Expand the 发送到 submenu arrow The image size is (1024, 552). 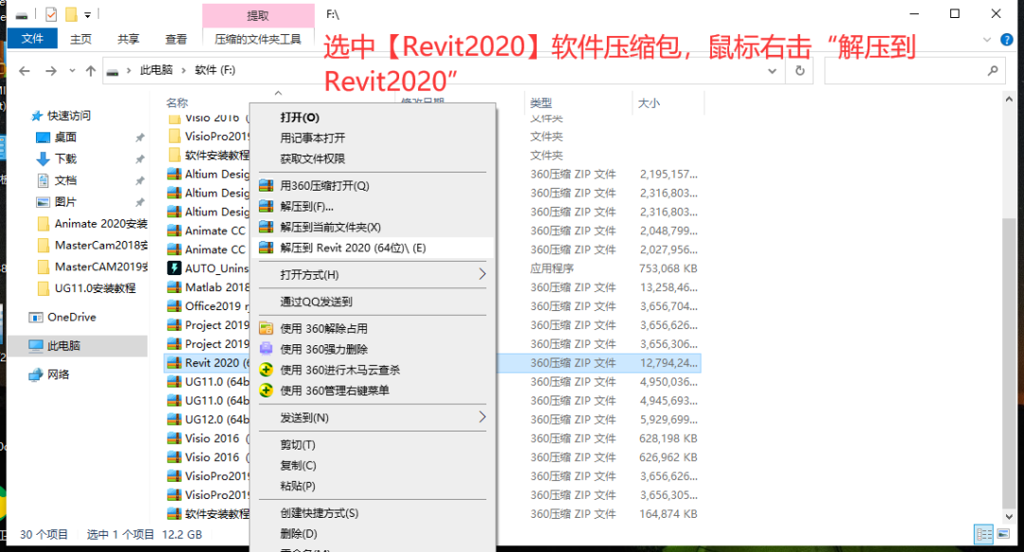click(483, 417)
